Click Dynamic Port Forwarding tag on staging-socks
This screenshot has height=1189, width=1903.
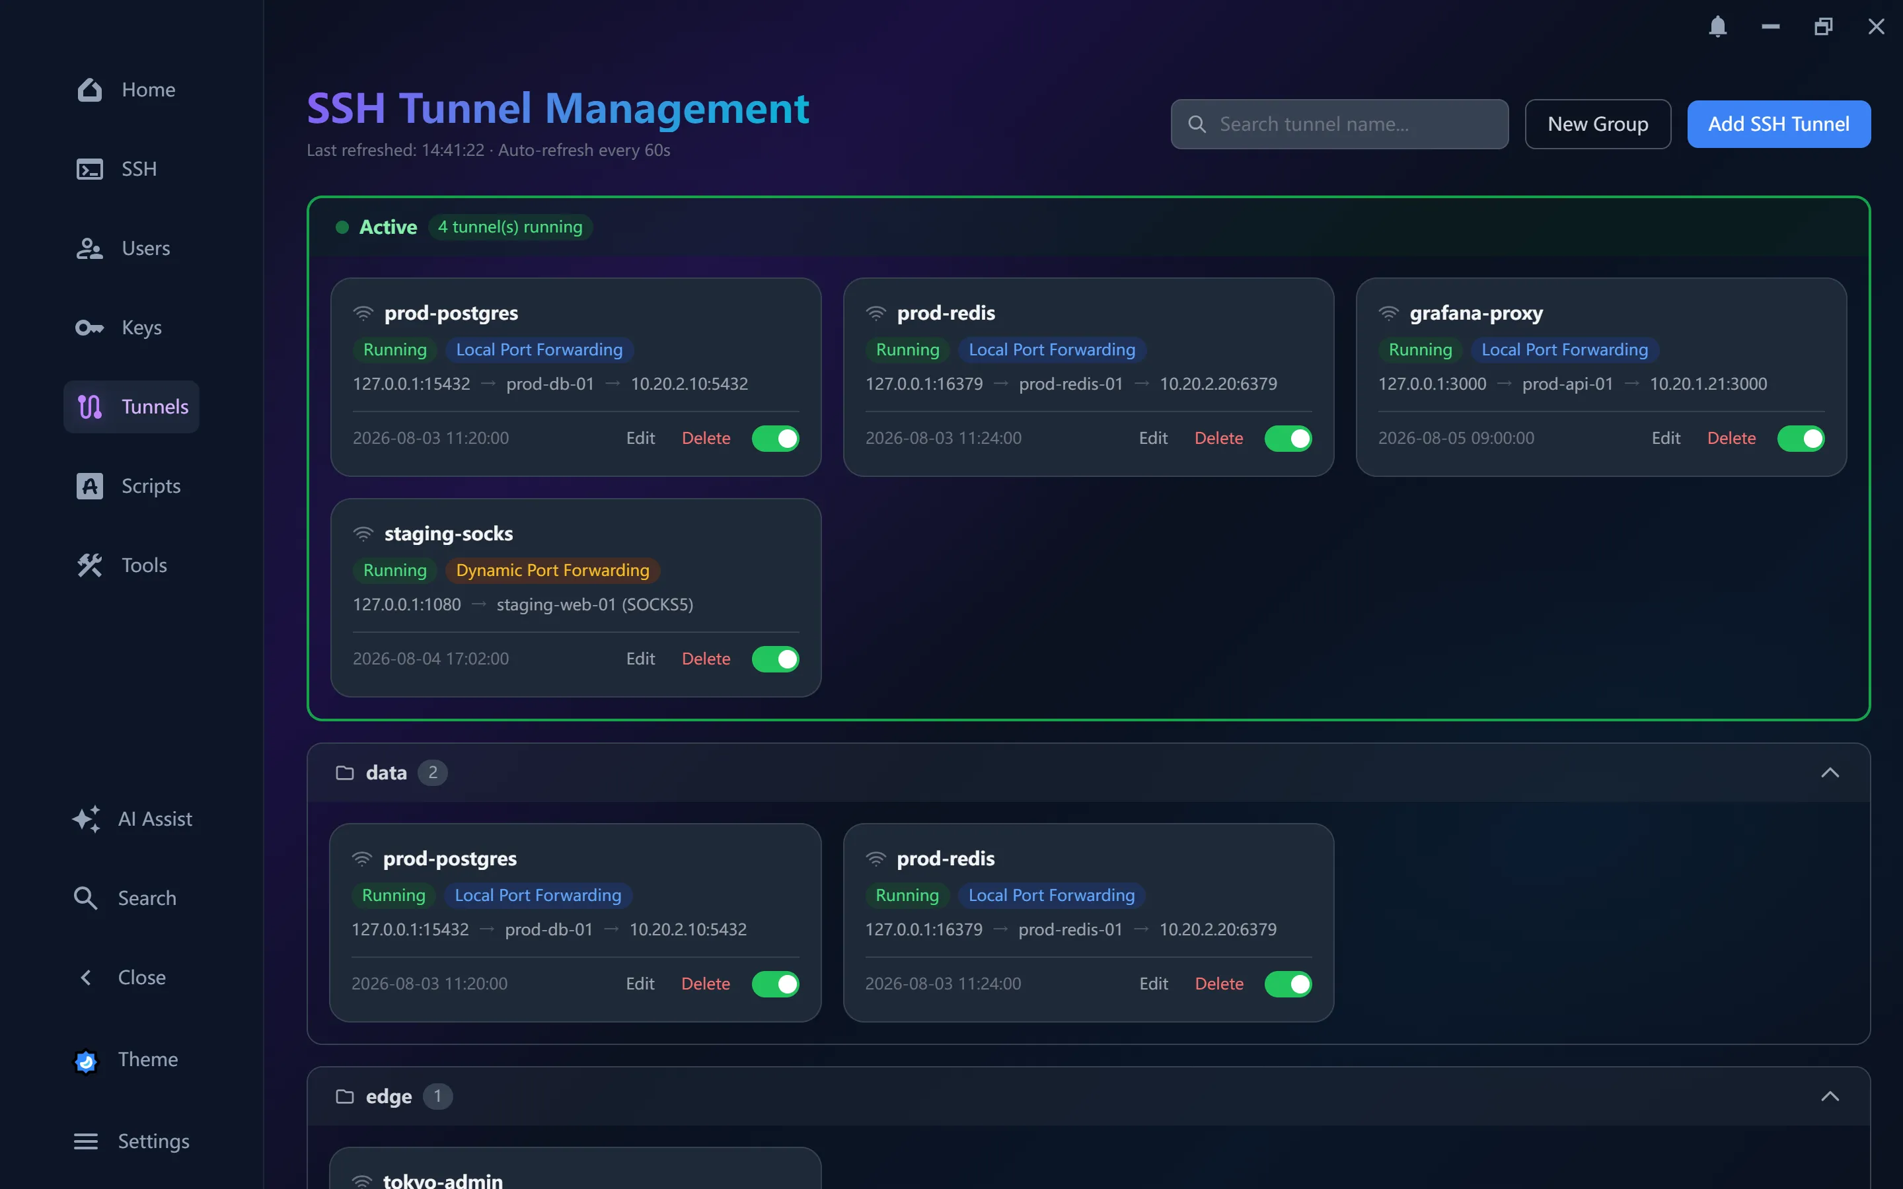point(553,571)
